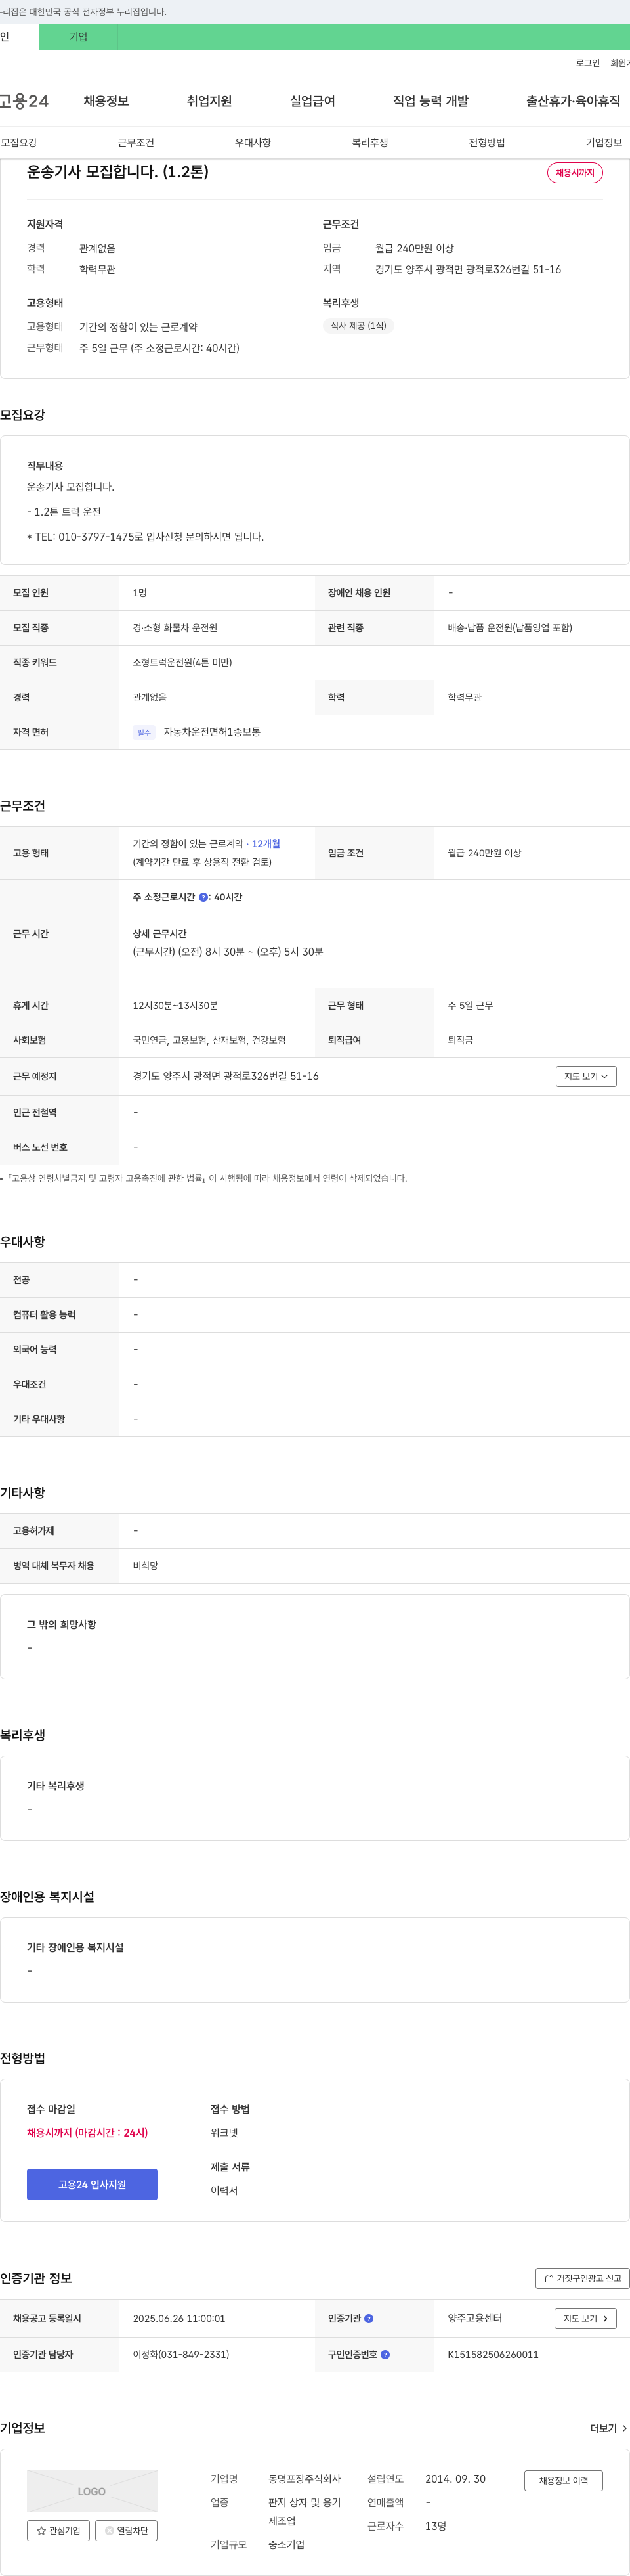Open the 취업지원 menu
Viewport: 630px width, 2576px height.
click(209, 101)
